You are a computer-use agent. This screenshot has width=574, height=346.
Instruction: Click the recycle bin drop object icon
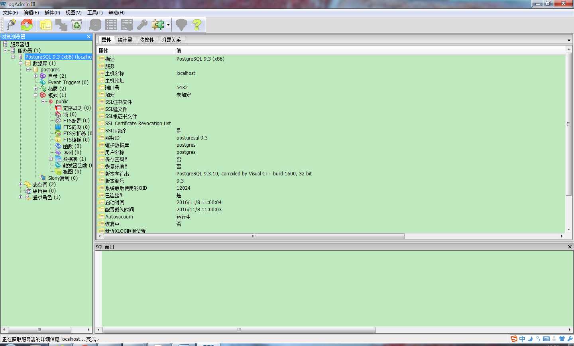click(77, 25)
